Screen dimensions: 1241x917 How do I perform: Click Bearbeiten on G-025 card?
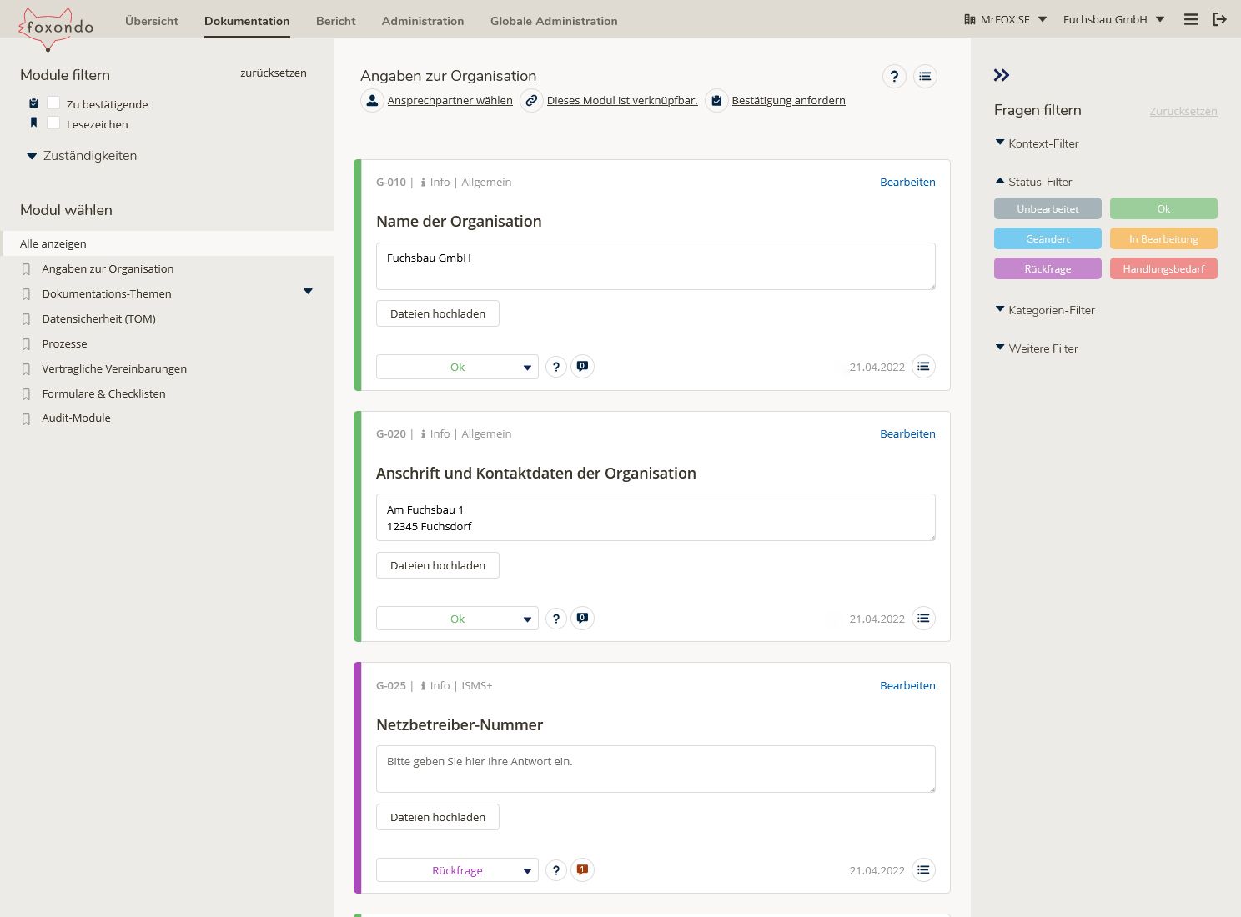point(907,685)
